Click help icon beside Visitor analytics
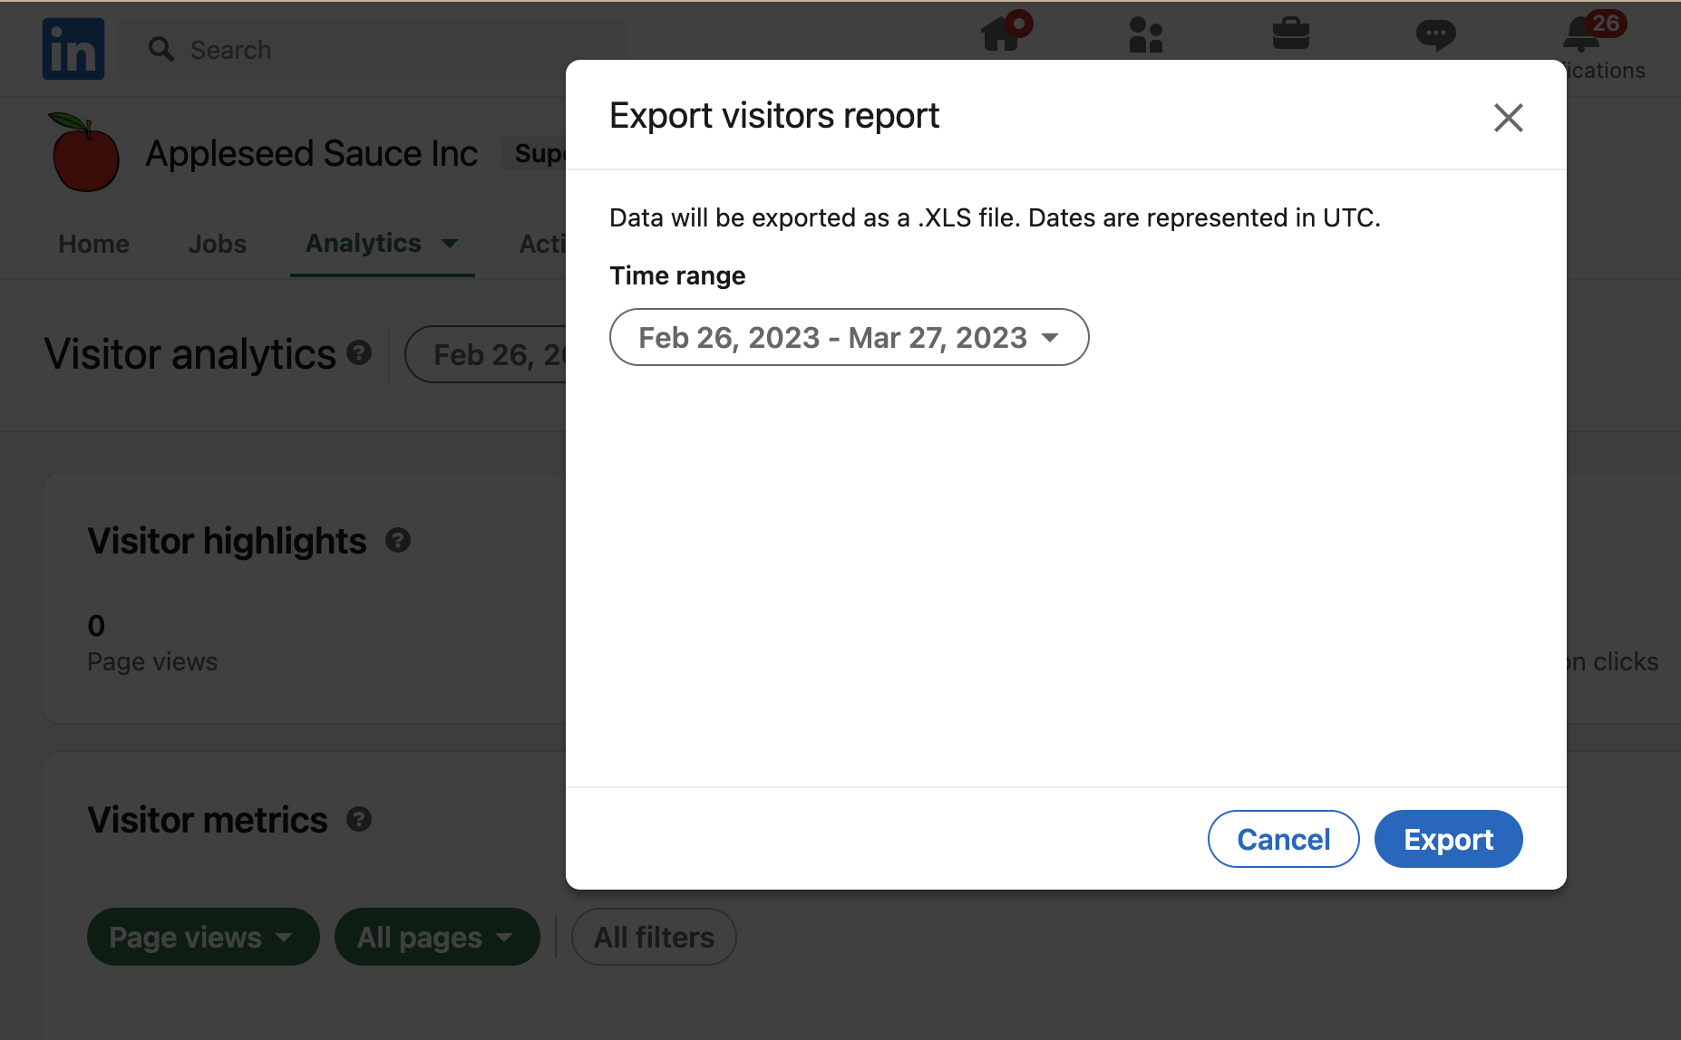 [x=359, y=352]
